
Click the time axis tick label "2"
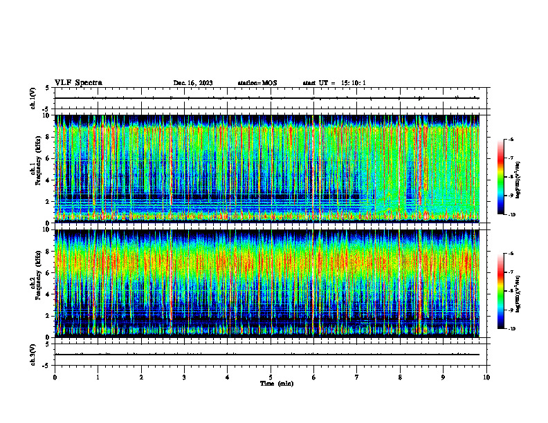(x=141, y=377)
